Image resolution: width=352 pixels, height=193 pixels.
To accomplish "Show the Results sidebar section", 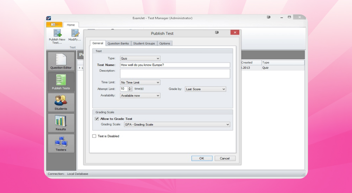I will pos(61,123).
